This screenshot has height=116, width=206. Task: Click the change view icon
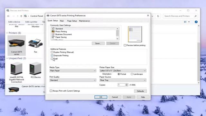(185, 22)
